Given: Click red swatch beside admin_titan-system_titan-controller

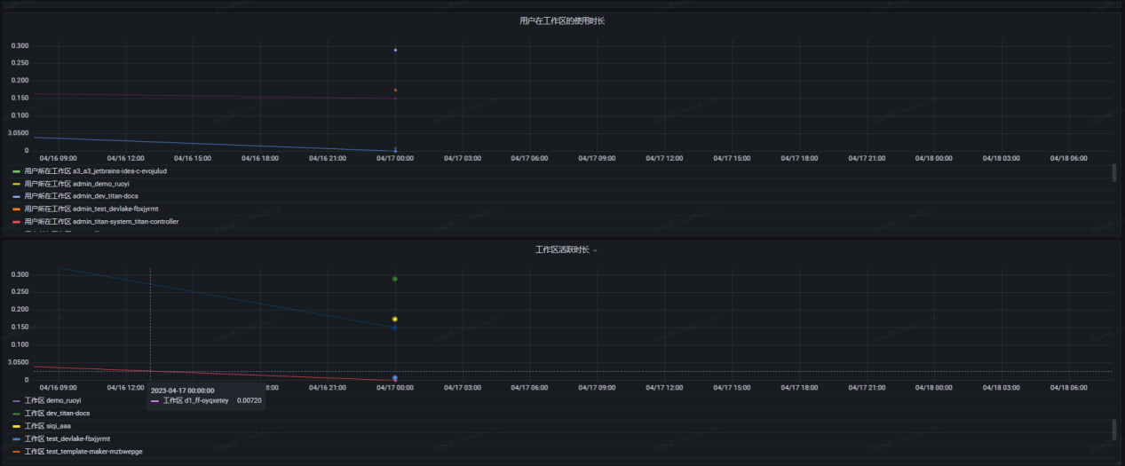Looking at the screenshot, I should click(16, 222).
